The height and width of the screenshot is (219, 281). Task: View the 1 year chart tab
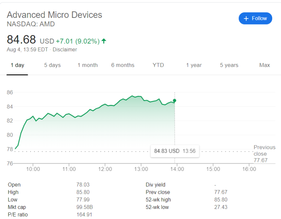194,65
